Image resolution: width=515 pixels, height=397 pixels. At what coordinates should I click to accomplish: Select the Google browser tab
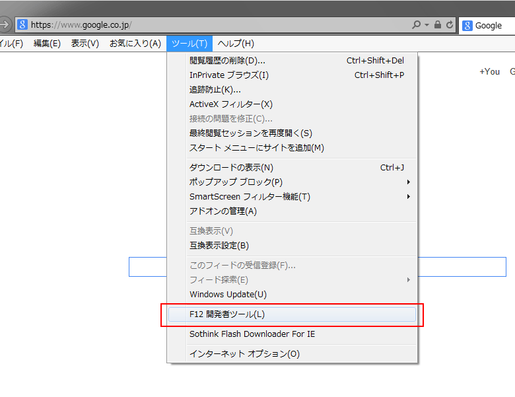tap(487, 25)
